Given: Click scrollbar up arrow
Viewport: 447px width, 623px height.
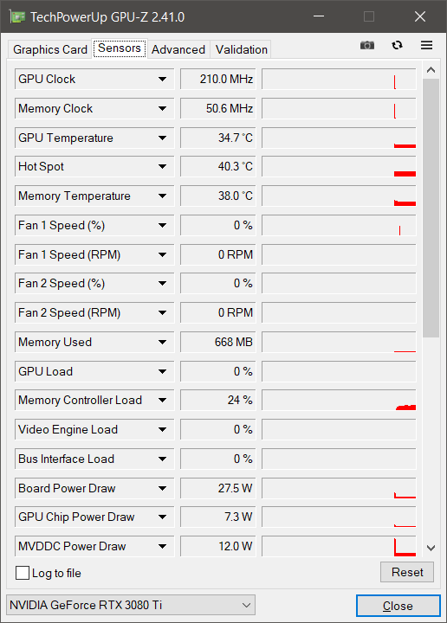Looking at the screenshot, I should tap(431, 70).
